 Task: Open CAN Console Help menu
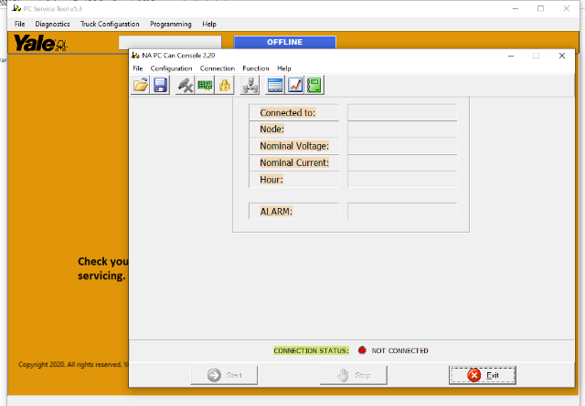click(x=284, y=68)
